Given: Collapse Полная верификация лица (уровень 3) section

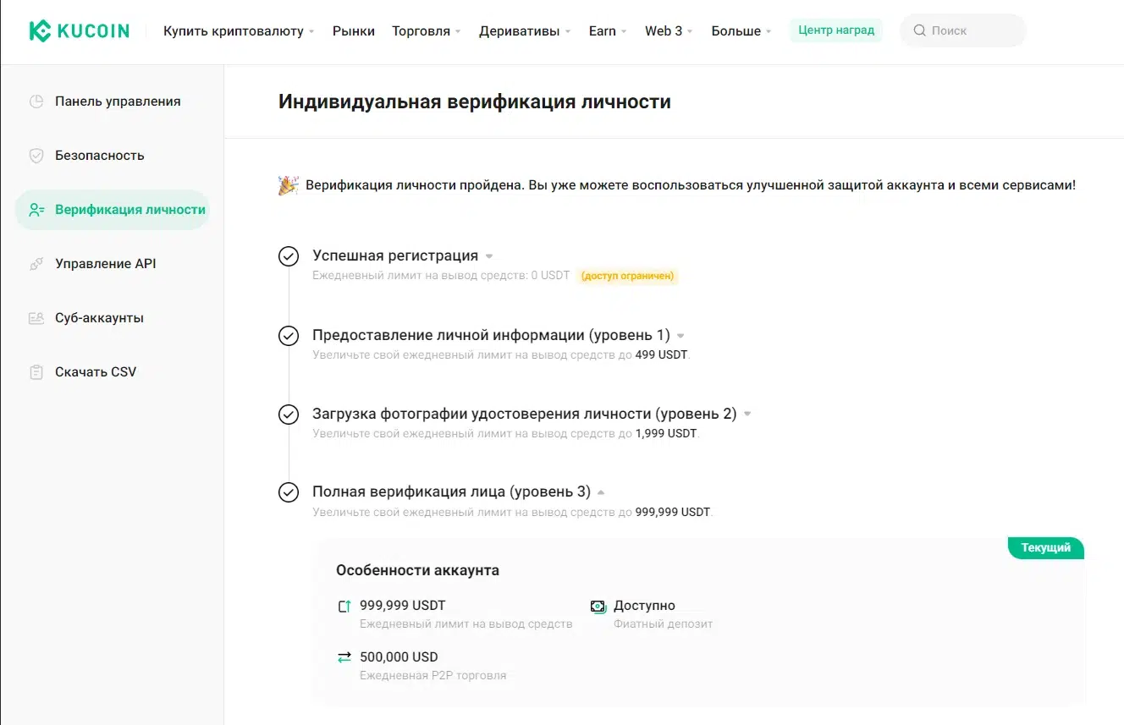Looking at the screenshot, I should click(601, 492).
